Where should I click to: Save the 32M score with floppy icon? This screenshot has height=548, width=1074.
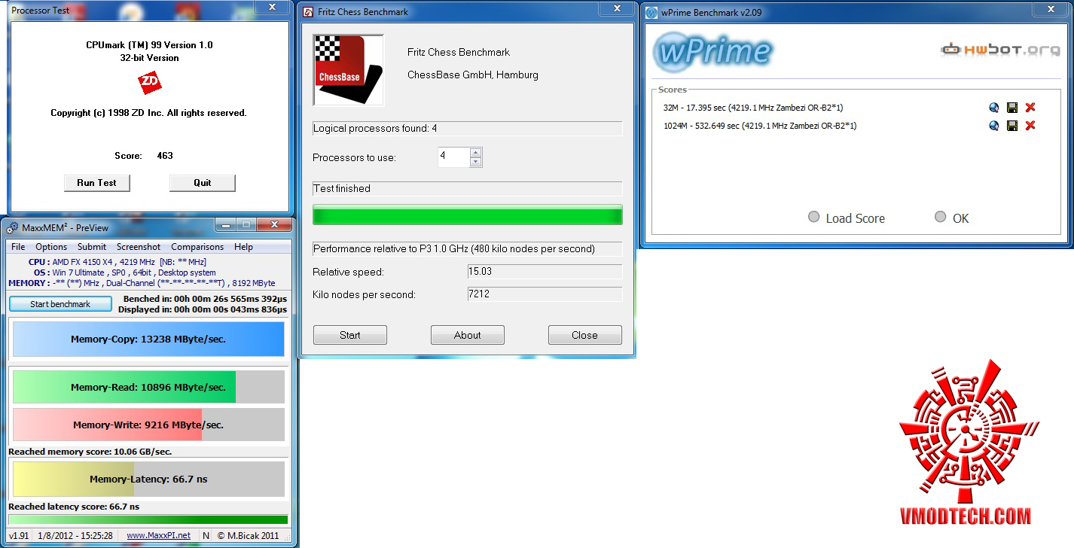tap(1012, 108)
